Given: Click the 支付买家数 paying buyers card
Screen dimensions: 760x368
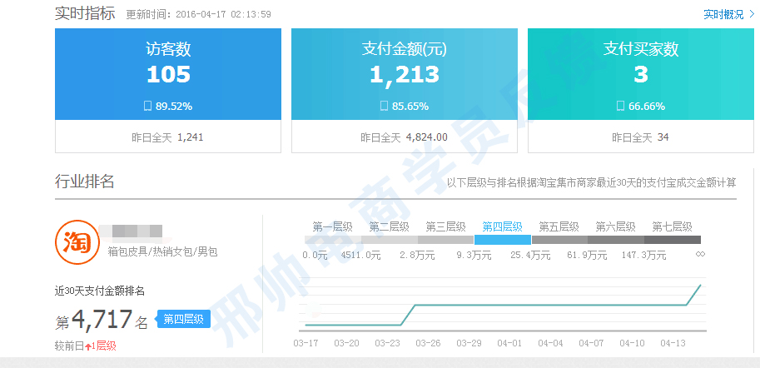Looking at the screenshot, I should [x=640, y=74].
